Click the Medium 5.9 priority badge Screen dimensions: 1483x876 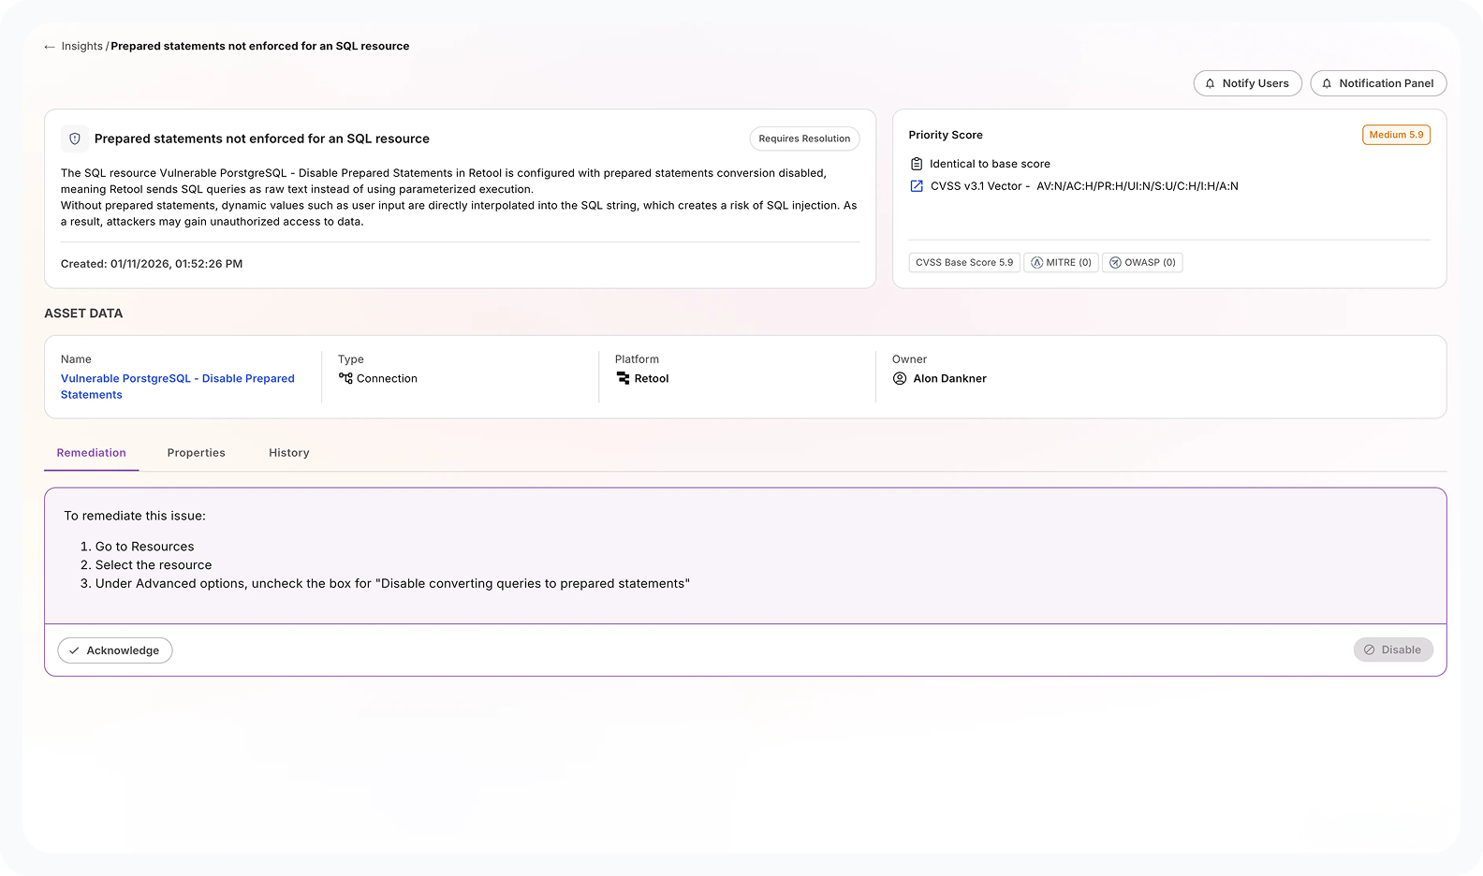(1396, 135)
